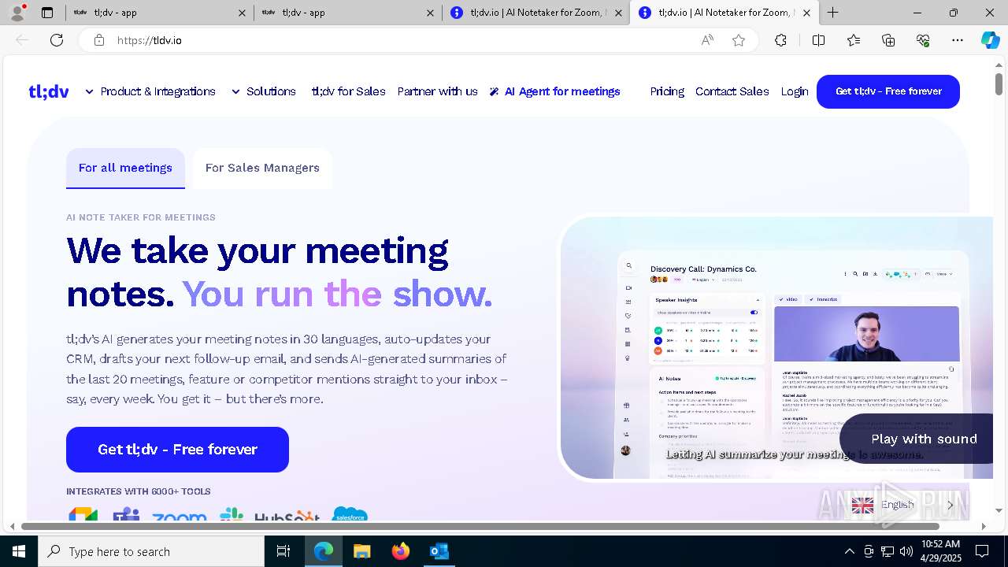Expand the Solutions dropdown
This screenshot has height=567, width=1008.
click(x=264, y=91)
